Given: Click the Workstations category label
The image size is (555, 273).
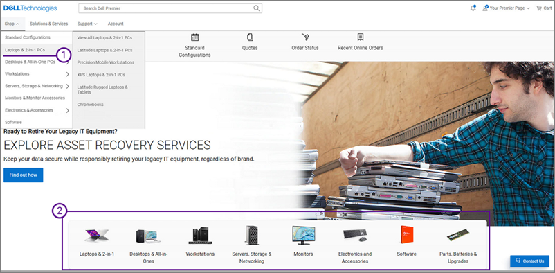Looking at the screenshot, I should [x=200, y=254].
